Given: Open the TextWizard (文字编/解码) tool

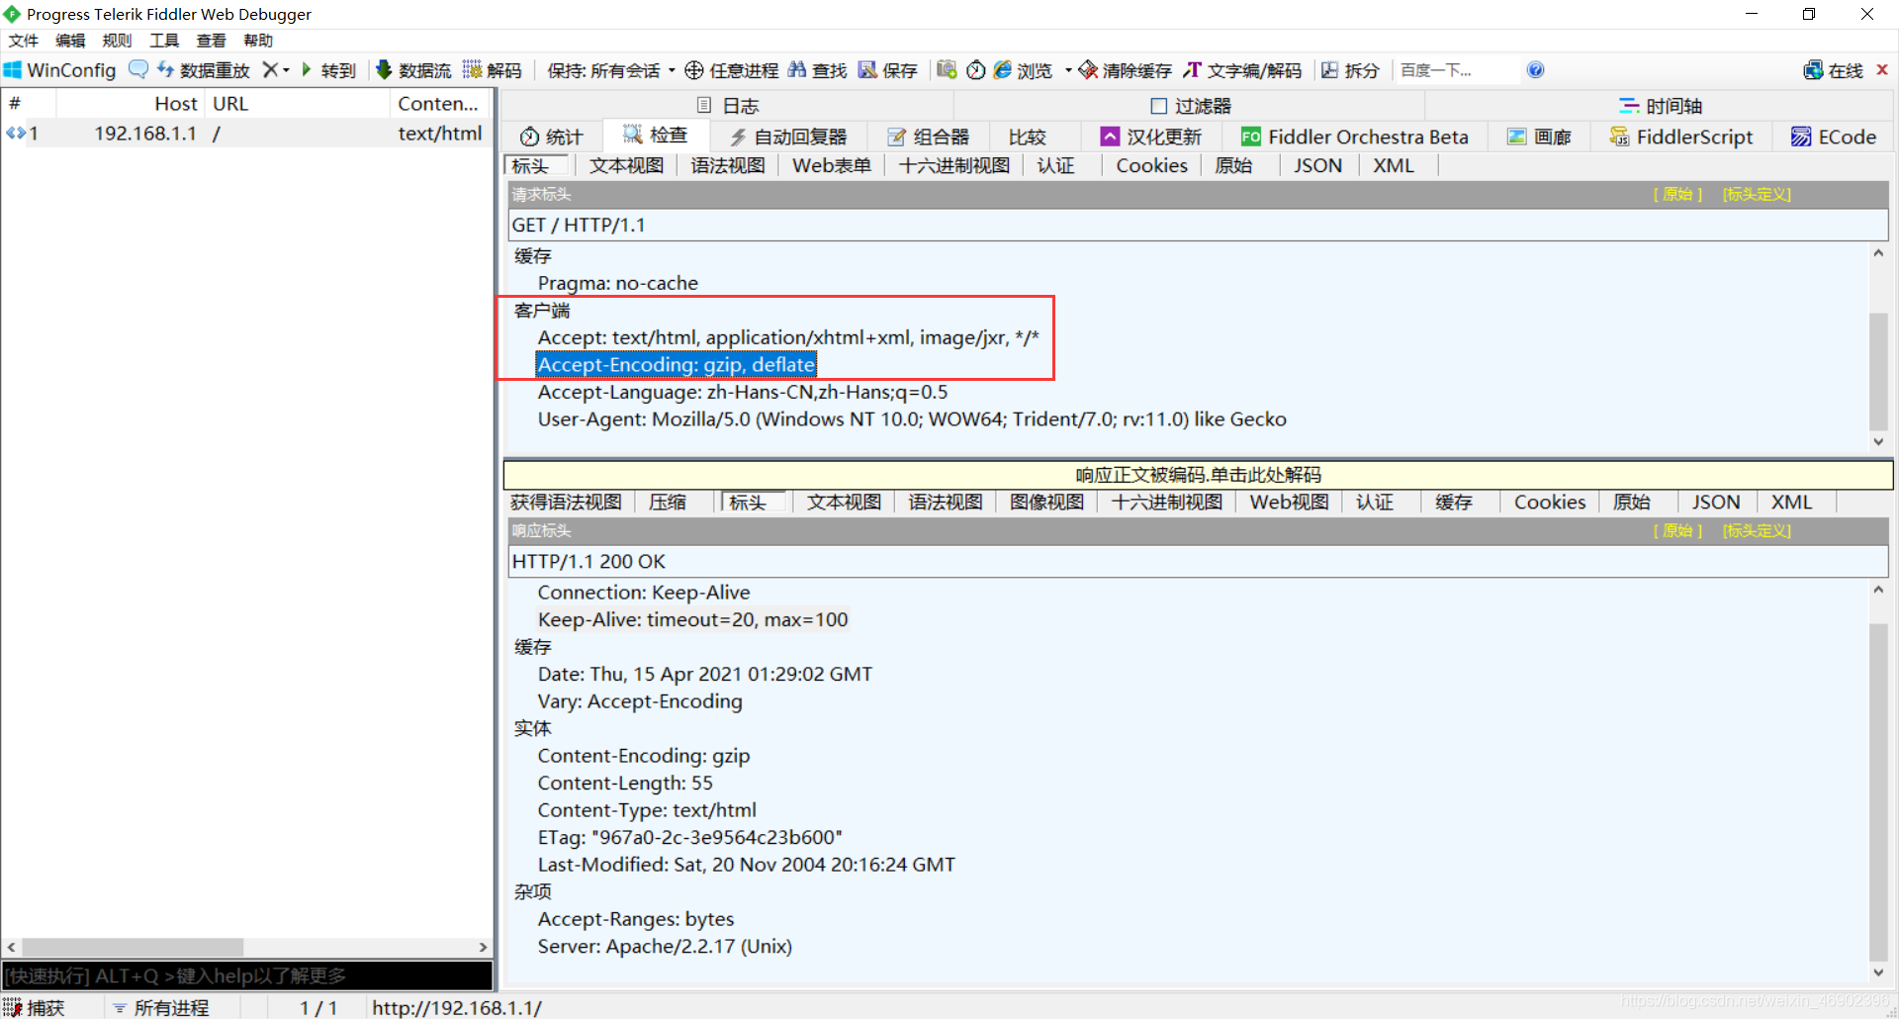Looking at the screenshot, I should [1242, 70].
